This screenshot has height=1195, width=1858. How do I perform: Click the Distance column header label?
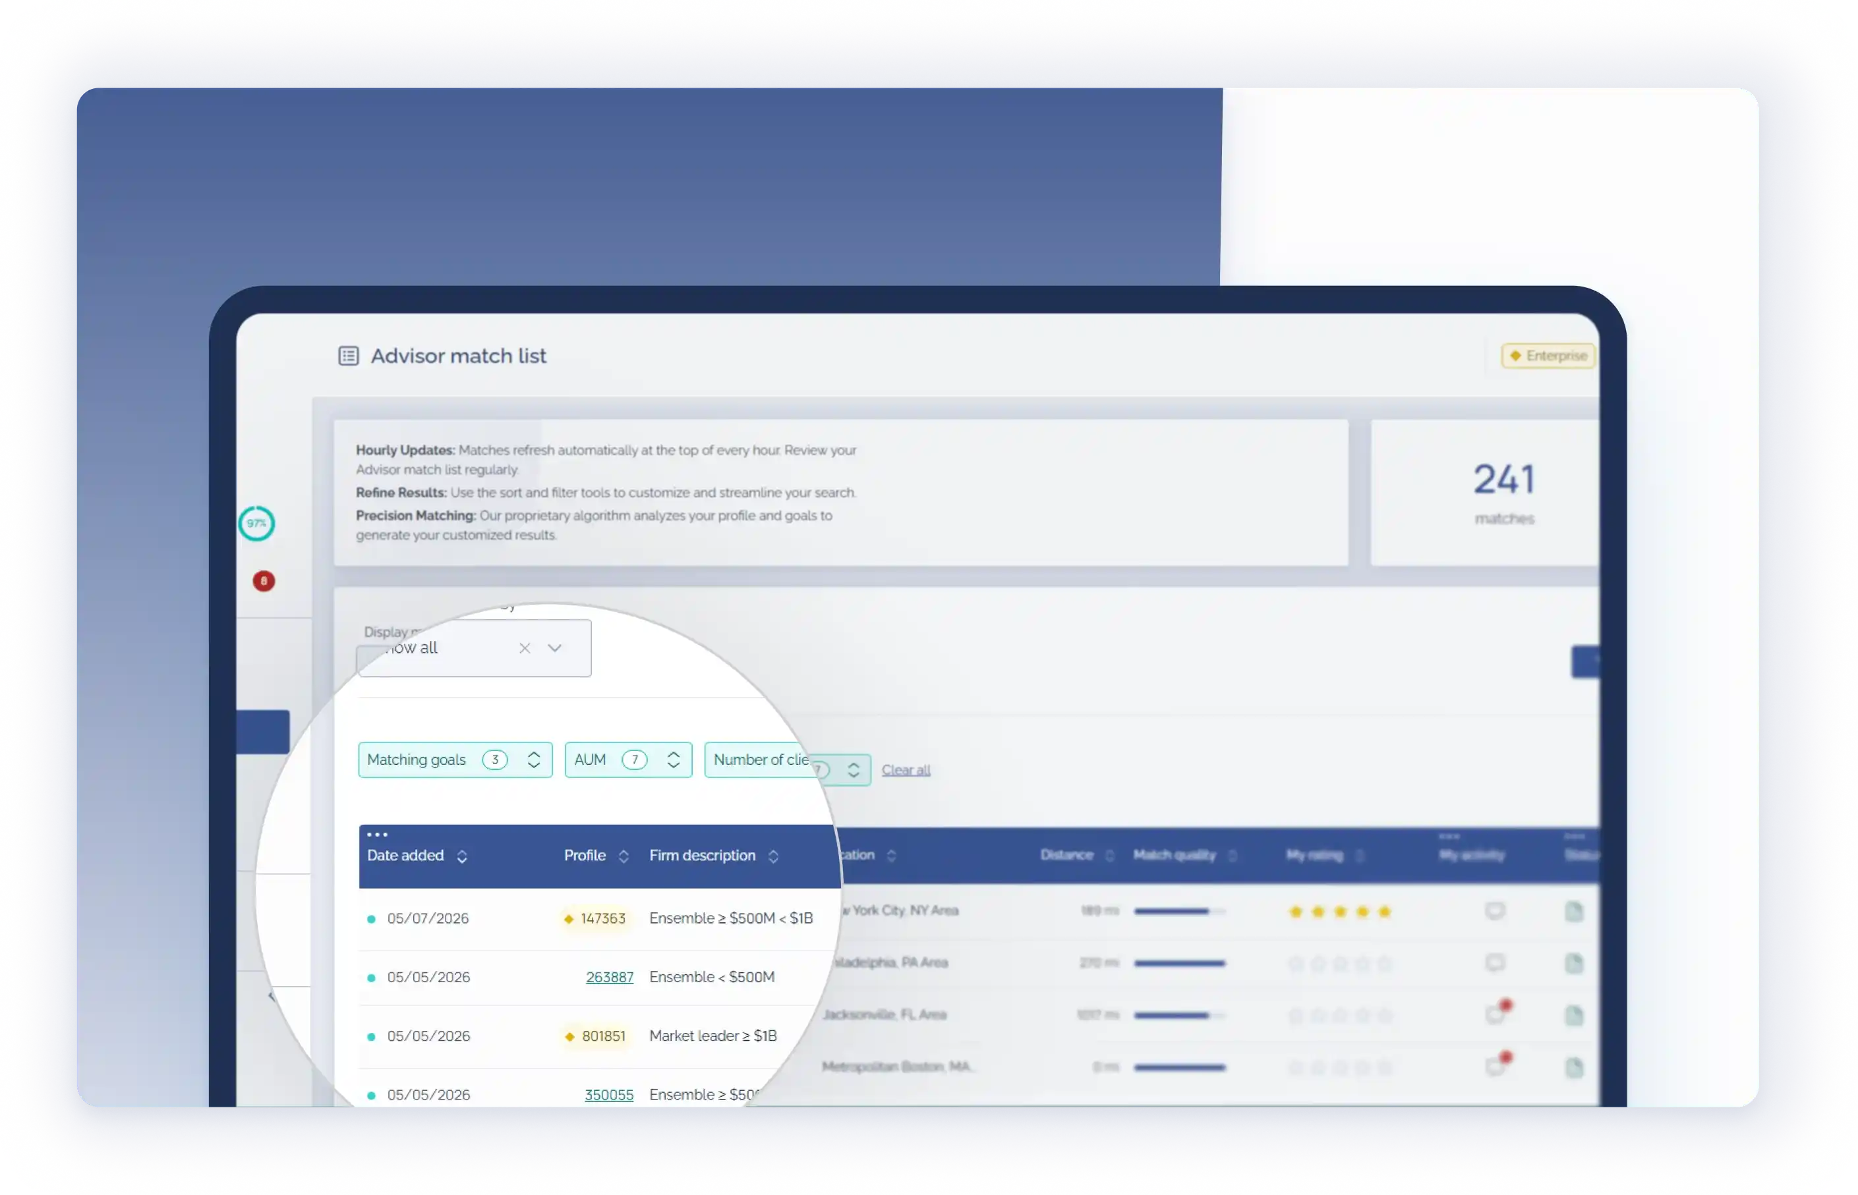(1067, 854)
